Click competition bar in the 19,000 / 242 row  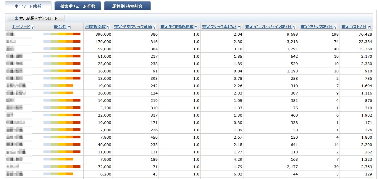click(x=58, y=86)
